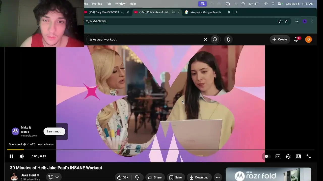323x181 pixels.
Task: Open the Sponsored info icon
Action: click(x=24, y=144)
